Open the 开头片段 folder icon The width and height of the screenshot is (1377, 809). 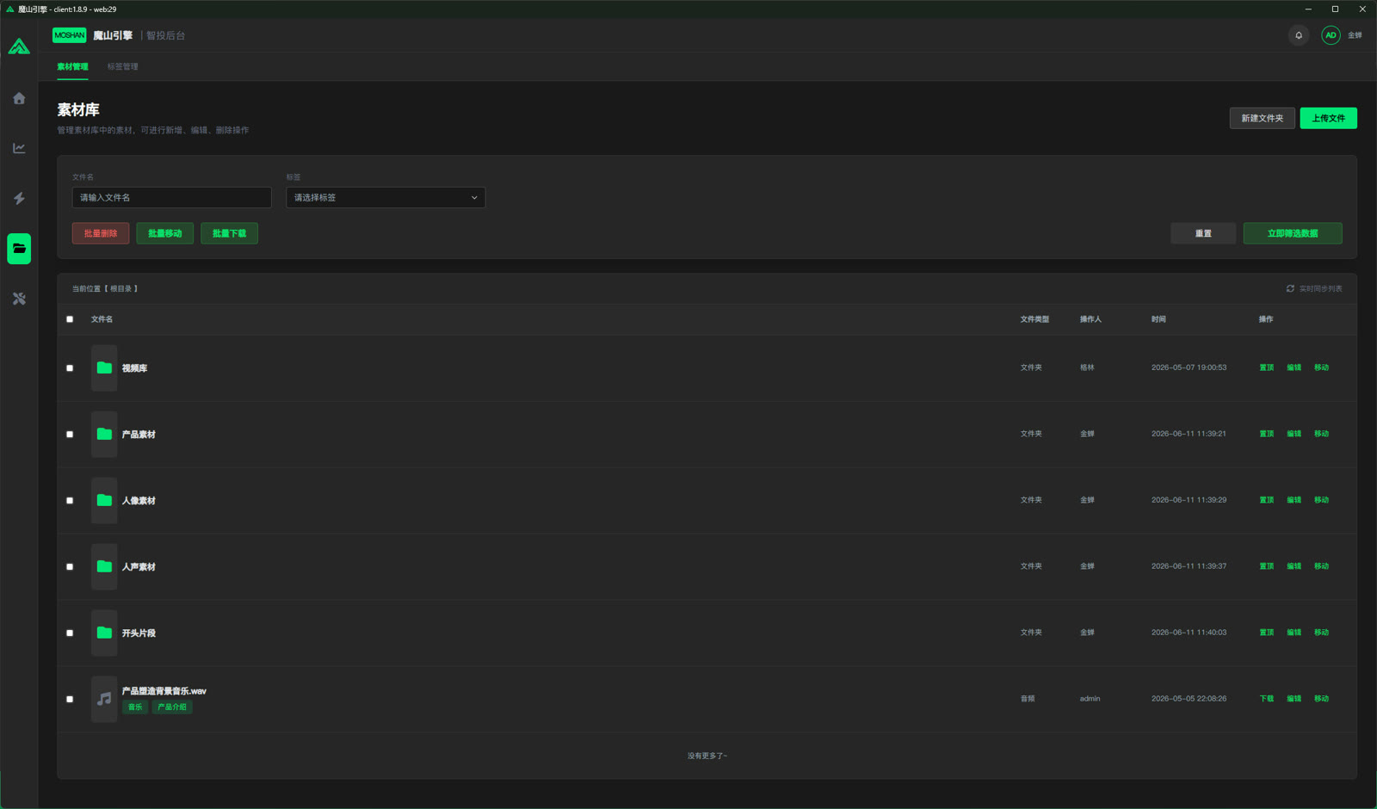[x=104, y=633]
